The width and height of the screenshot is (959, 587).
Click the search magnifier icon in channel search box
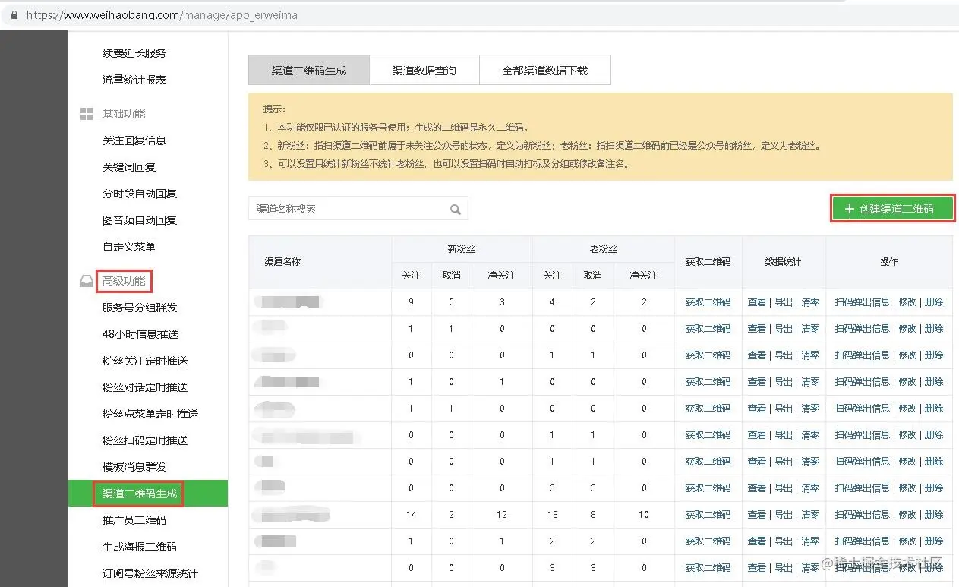tap(455, 209)
